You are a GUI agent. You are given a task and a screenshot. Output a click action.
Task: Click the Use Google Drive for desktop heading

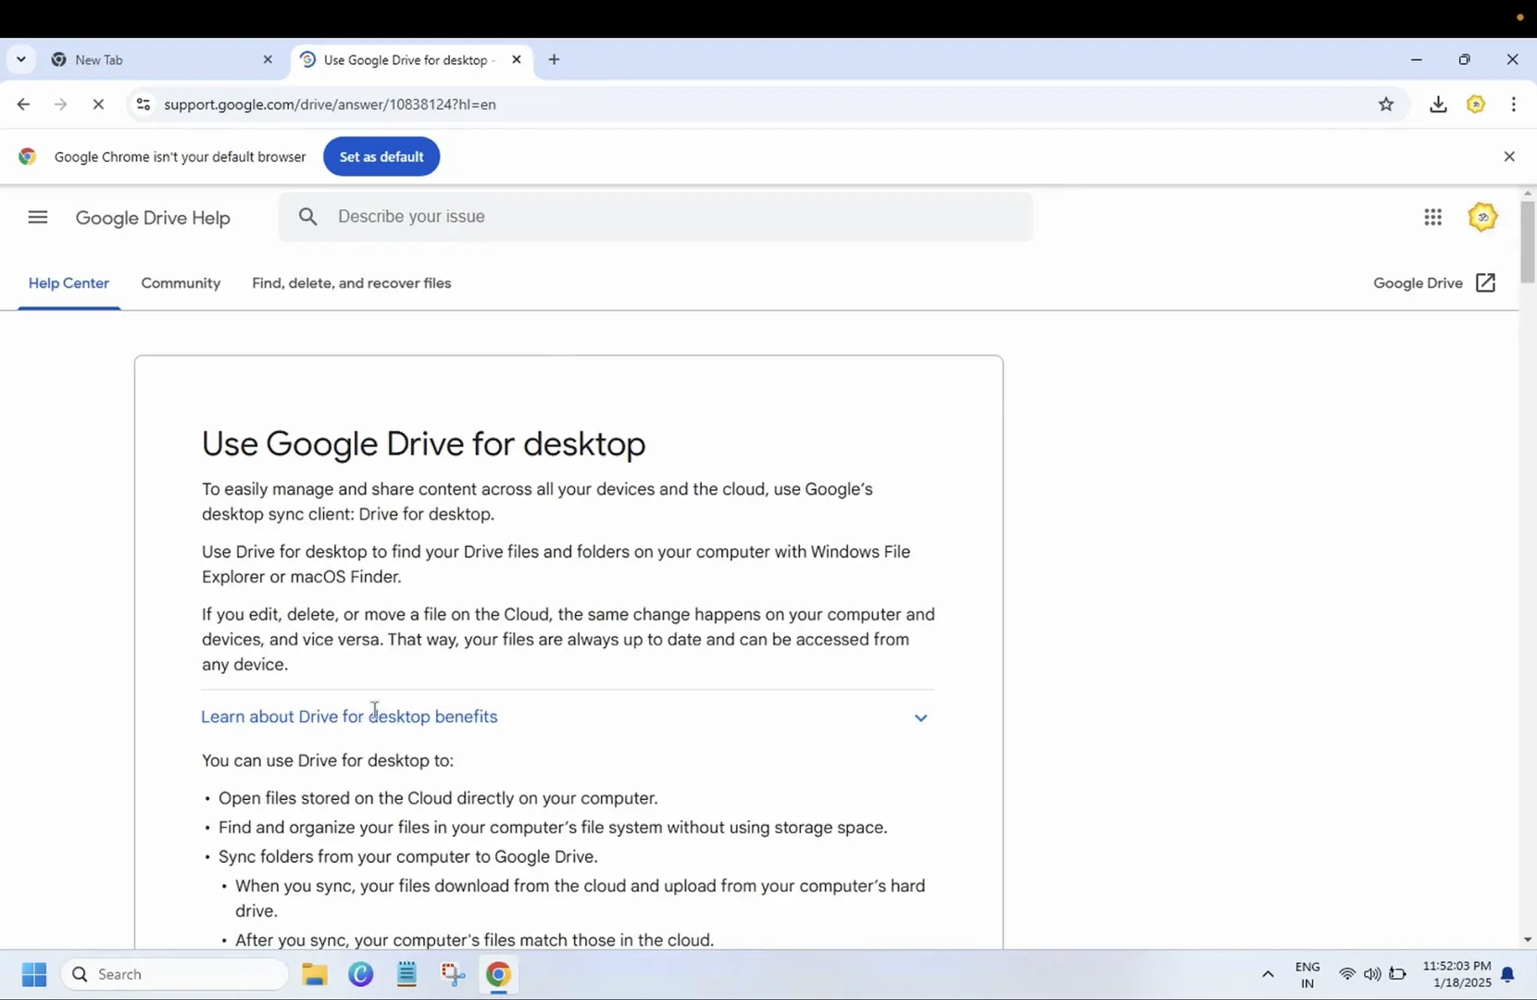click(424, 444)
